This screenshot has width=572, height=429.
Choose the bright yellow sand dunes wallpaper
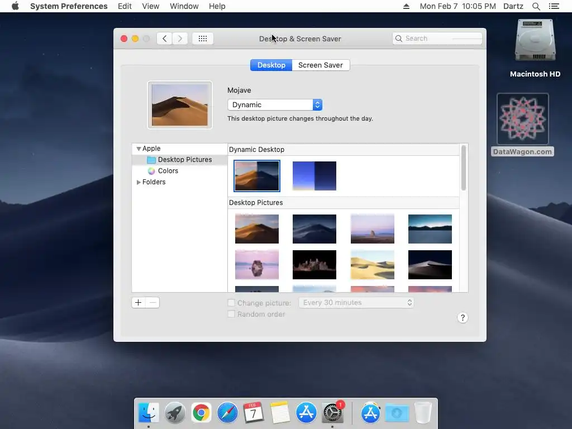coord(373,264)
